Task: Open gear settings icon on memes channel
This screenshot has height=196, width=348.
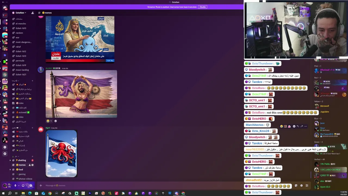Action: (x=33, y=165)
